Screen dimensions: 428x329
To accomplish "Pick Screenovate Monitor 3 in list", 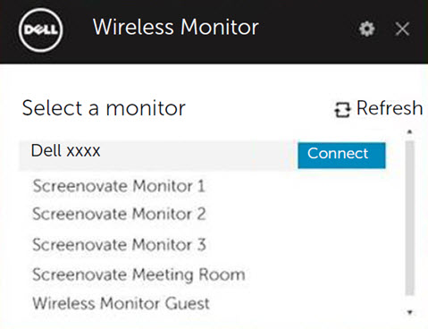I will click(119, 245).
